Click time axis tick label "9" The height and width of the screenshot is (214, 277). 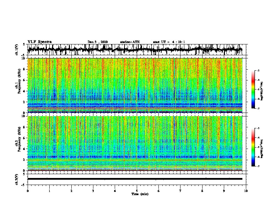pyautogui.click(x=224, y=191)
